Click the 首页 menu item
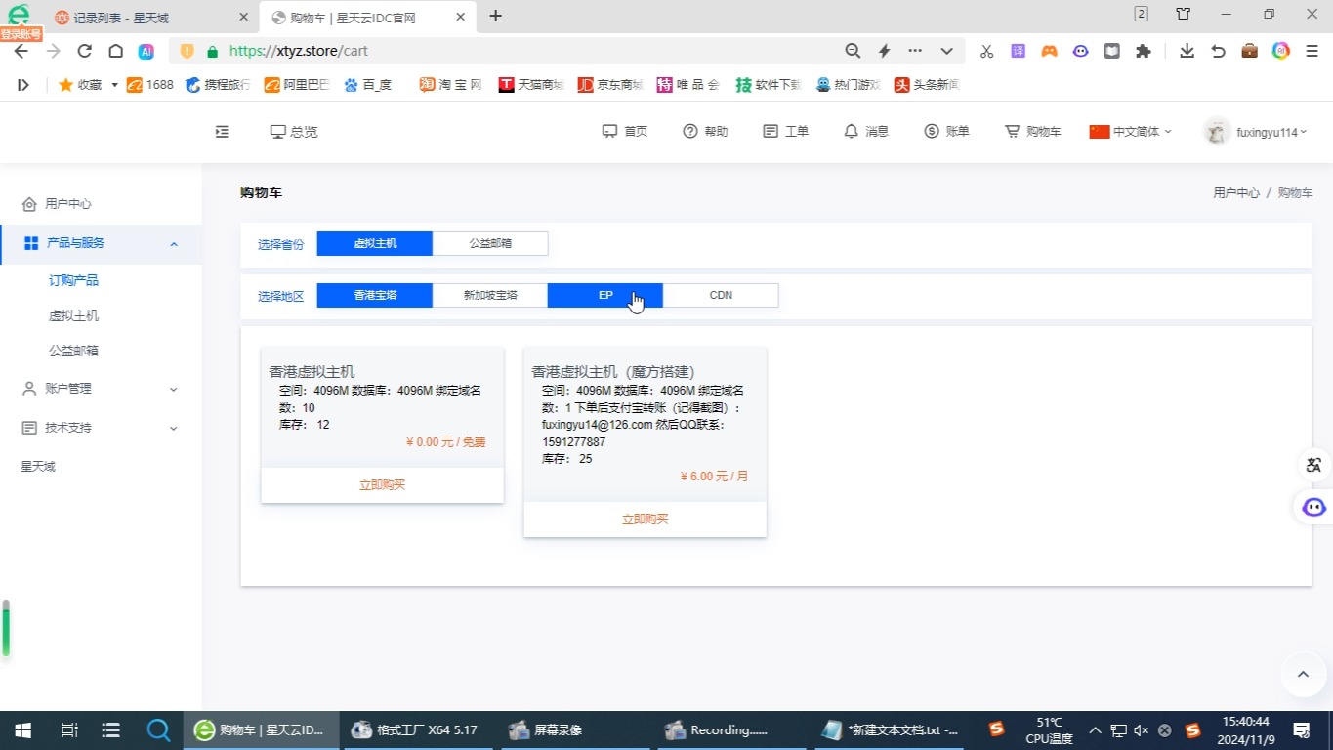The width and height of the screenshot is (1333, 750). pos(624,131)
